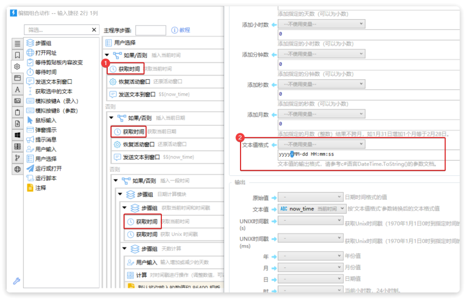Open the globe network category icon
Viewport: 466px width, 300px height.
(x=17, y=169)
